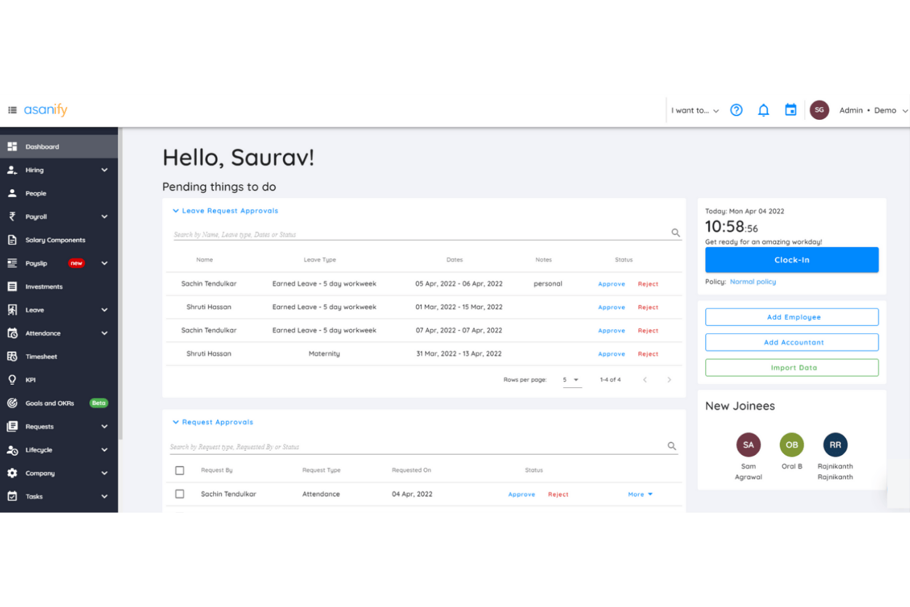Click the Tasks icon in the sidebar
This screenshot has height=607, width=910.
click(12, 496)
